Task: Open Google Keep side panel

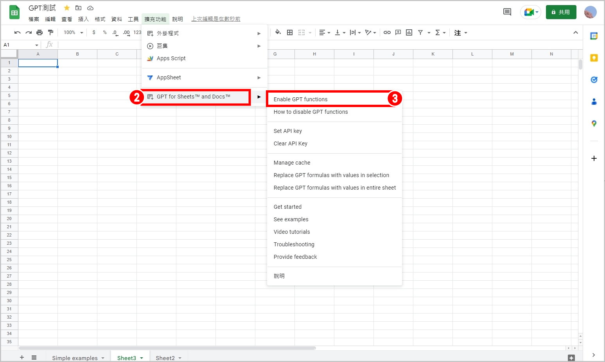Action: coord(594,58)
